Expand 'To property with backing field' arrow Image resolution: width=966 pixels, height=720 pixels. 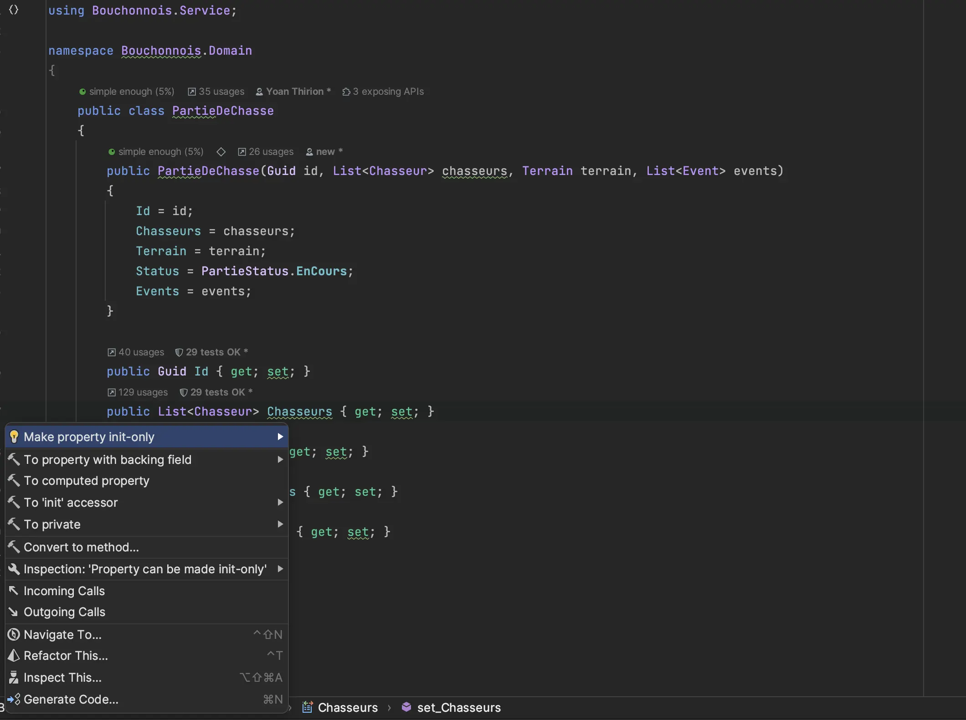point(280,459)
